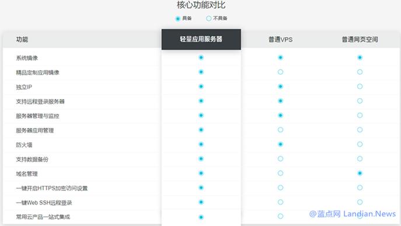Click 系统镜像 dot under 普通VPS
The image size is (401, 226).
(x=280, y=57)
